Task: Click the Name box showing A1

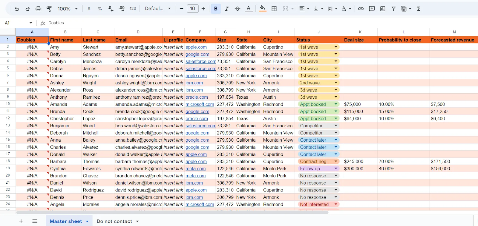Action: 18,23
